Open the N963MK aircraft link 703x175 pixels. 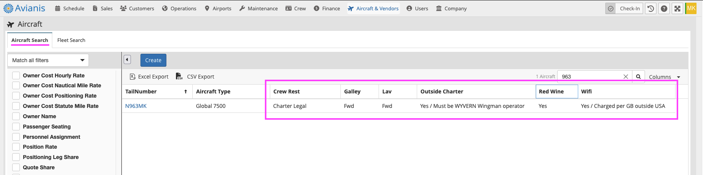(136, 106)
